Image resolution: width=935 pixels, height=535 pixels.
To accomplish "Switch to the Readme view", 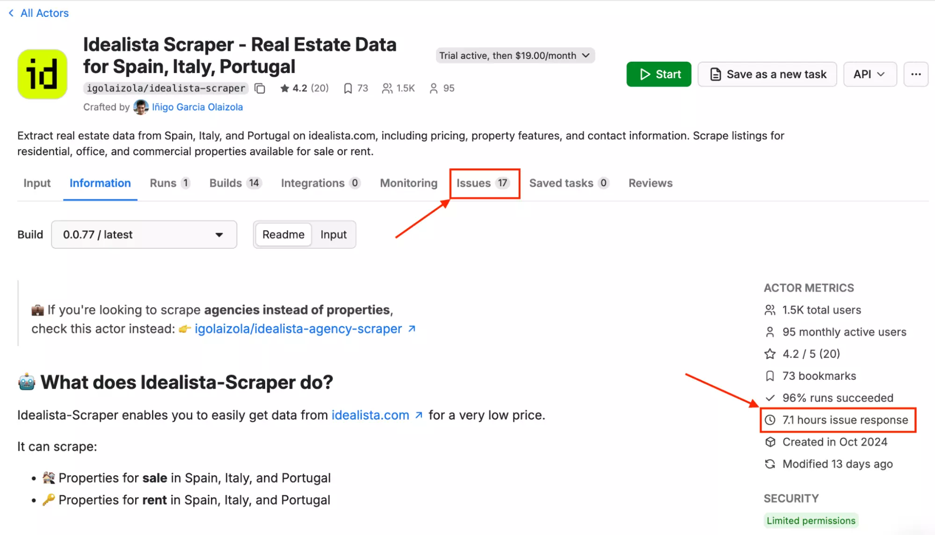I will pyautogui.click(x=283, y=234).
